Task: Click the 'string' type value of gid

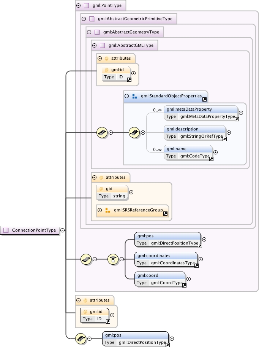Action: click(119, 196)
